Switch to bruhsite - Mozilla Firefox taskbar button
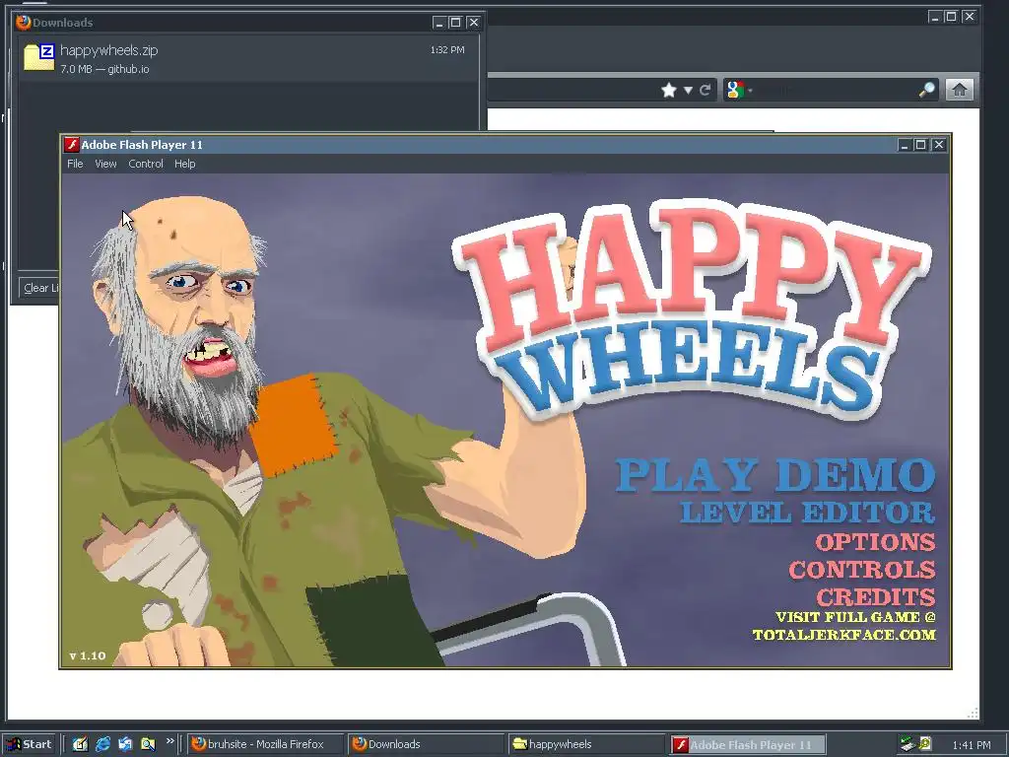The image size is (1009, 757). [267, 744]
